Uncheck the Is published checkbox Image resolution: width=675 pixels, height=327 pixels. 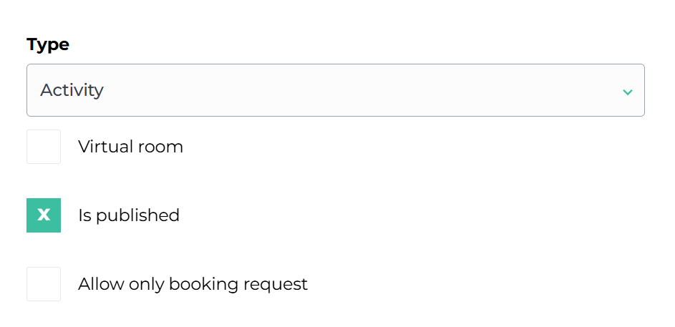pos(44,215)
